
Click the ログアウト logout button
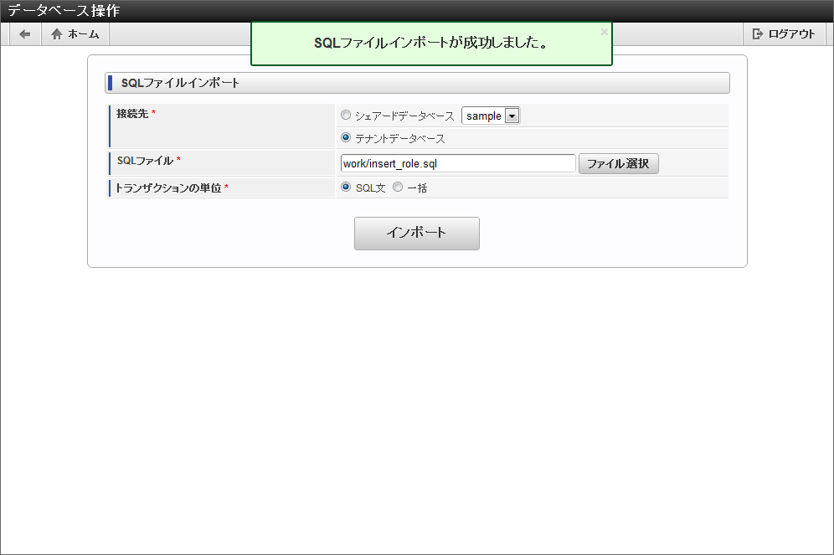pyautogui.click(x=784, y=34)
